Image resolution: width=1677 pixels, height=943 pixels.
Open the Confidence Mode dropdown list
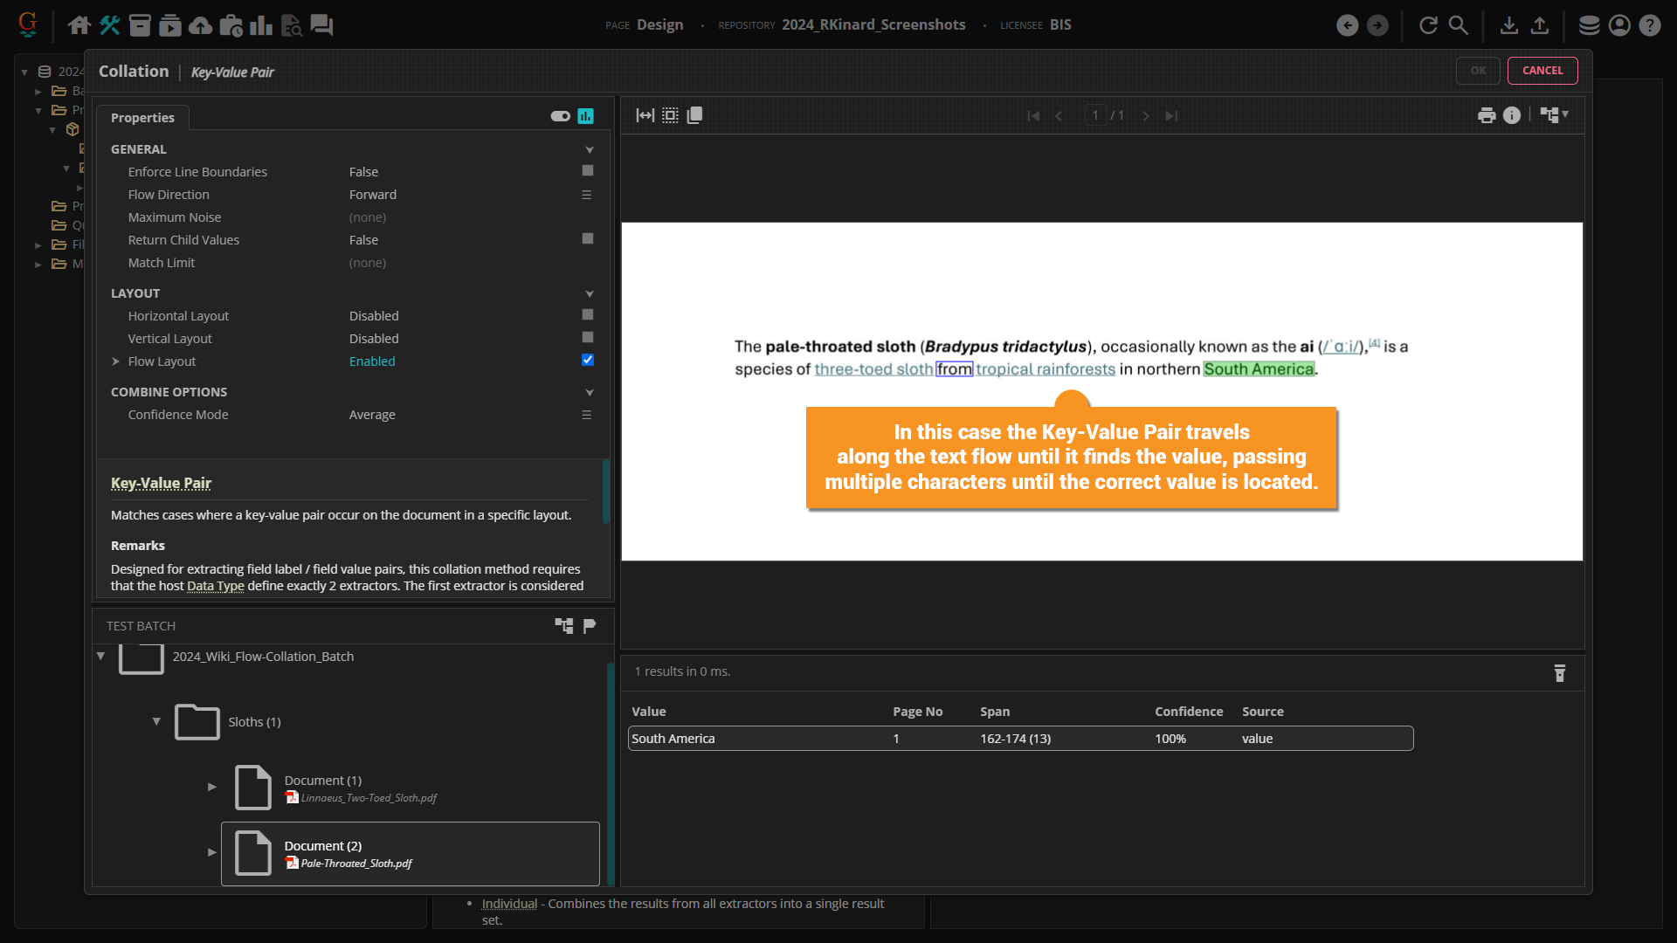click(x=587, y=415)
